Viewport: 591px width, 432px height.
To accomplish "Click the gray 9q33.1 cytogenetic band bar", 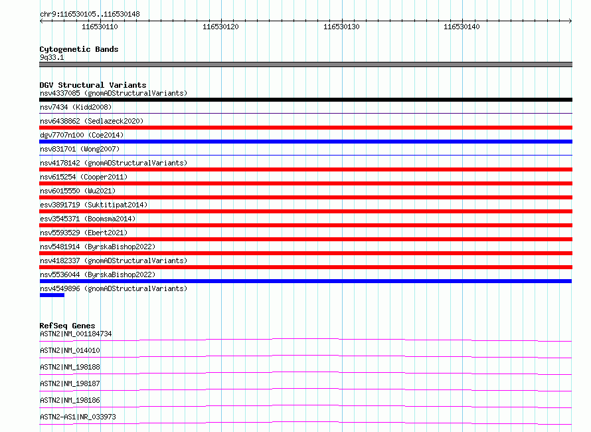I will pyautogui.click(x=305, y=64).
